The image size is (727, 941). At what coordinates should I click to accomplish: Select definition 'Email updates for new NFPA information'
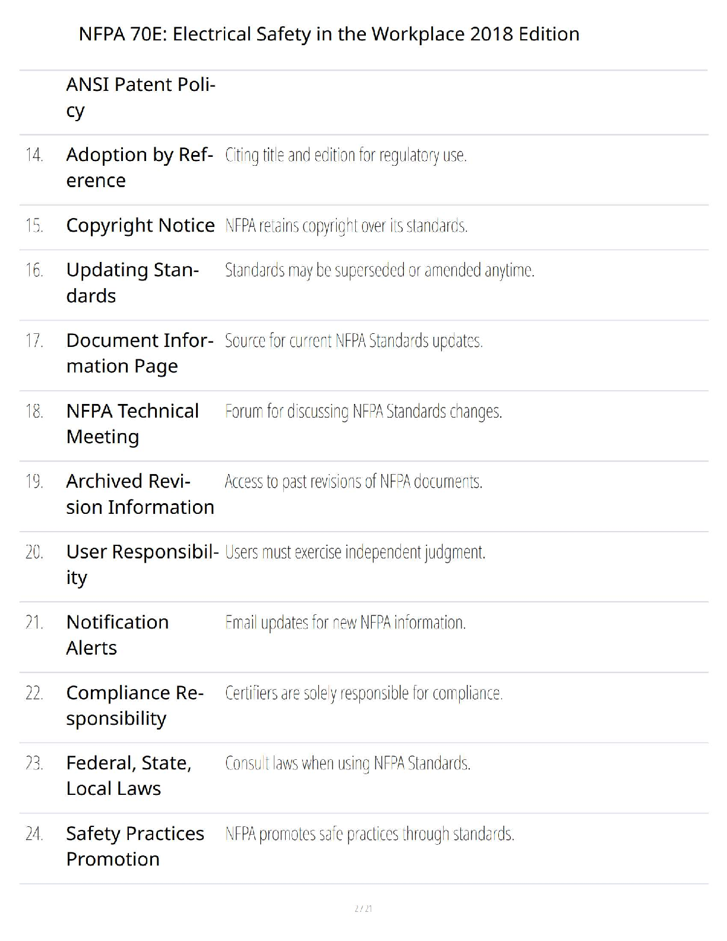[345, 623]
